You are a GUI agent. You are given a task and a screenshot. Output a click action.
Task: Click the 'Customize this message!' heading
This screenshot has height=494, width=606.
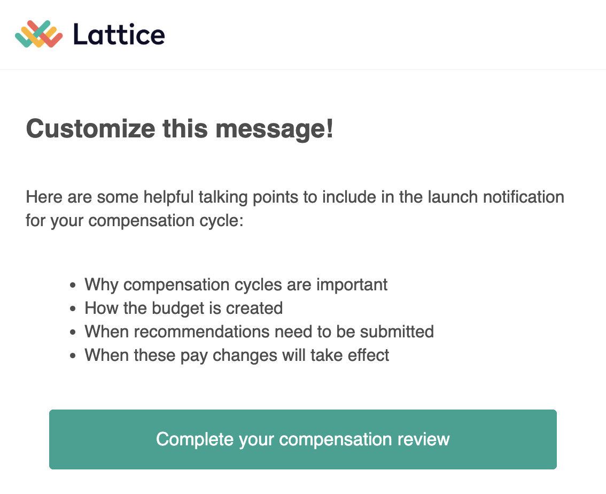[180, 129]
